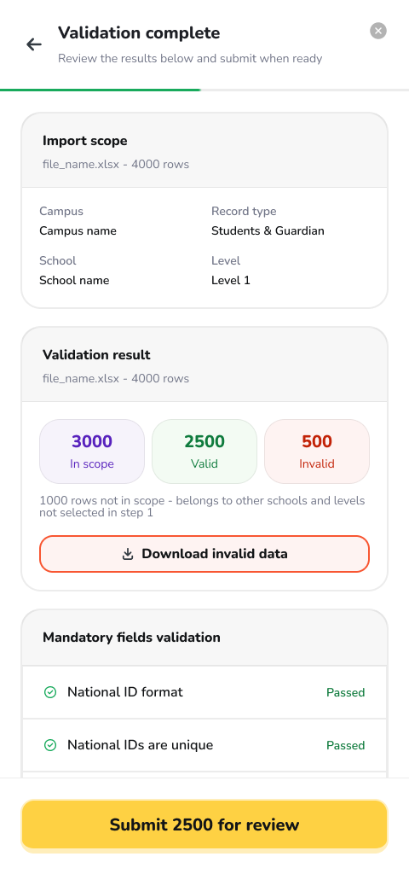Click the Record type value Students & Guardian
Viewport: 409px width, 874px height.
click(x=268, y=230)
